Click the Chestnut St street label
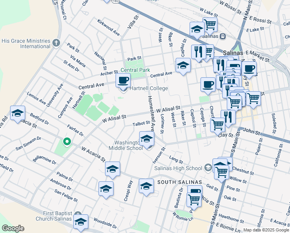 [x=243, y=171]
